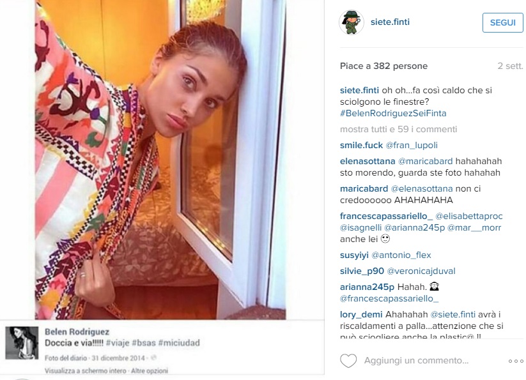This screenshot has width=526, height=380.
Task: Like the post with the heart icon
Action: point(348,361)
